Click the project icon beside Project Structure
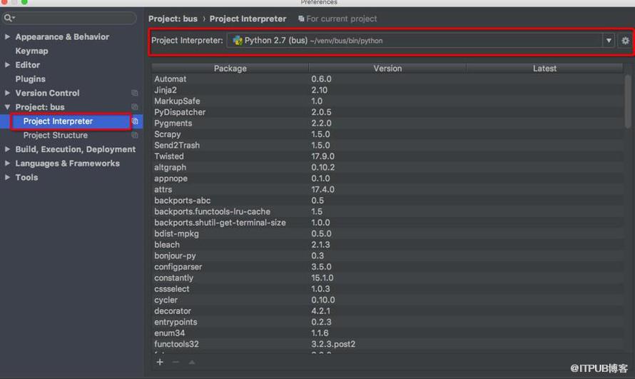 tap(135, 135)
